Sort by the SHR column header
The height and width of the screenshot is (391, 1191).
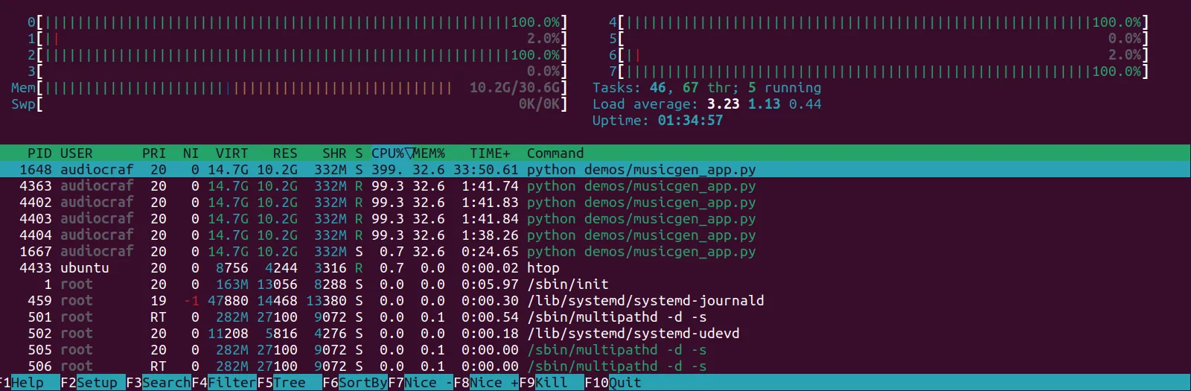click(x=334, y=153)
